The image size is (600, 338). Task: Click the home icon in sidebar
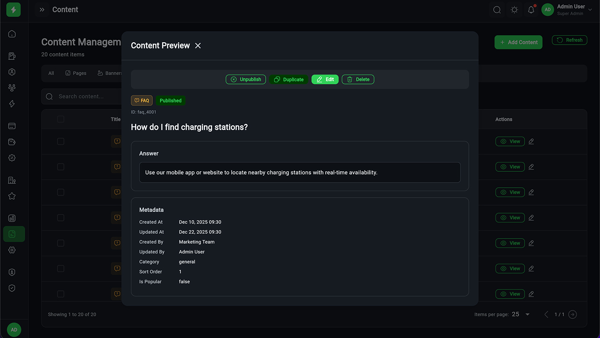tap(12, 34)
